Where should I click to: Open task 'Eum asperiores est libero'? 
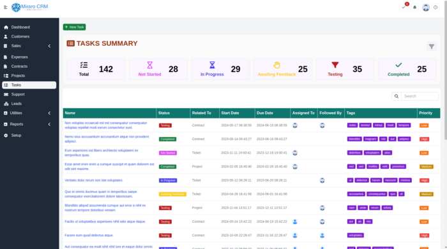pos(101,153)
